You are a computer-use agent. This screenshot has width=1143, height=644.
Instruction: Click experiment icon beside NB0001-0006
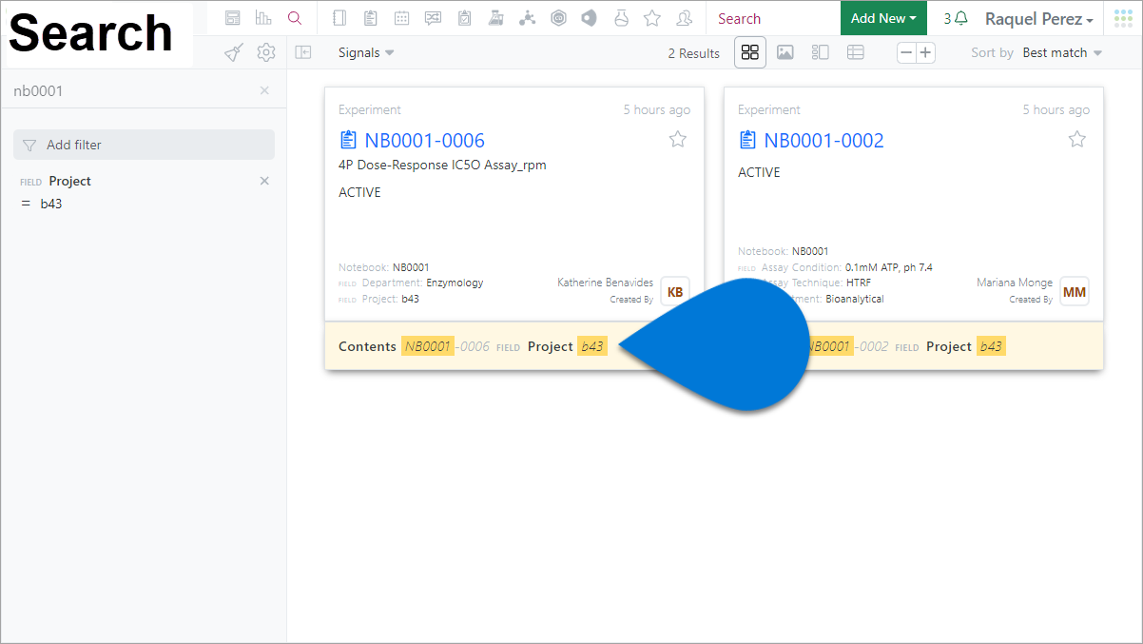click(348, 141)
